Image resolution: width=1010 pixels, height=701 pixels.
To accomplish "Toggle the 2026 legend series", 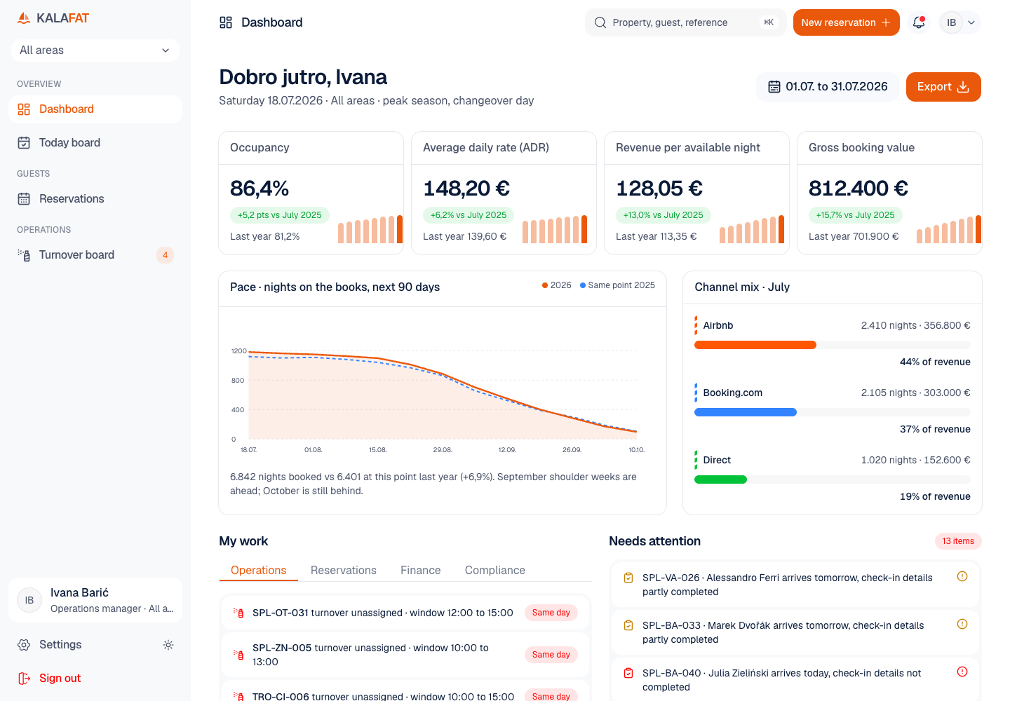I will pos(557,285).
